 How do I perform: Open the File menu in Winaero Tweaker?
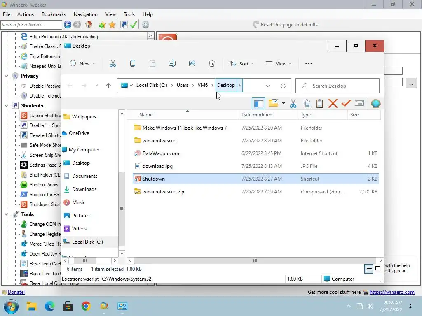coord(7,14)
